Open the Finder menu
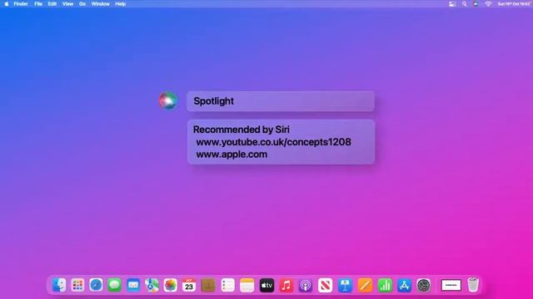533x299 pixels. click(21, 4)
